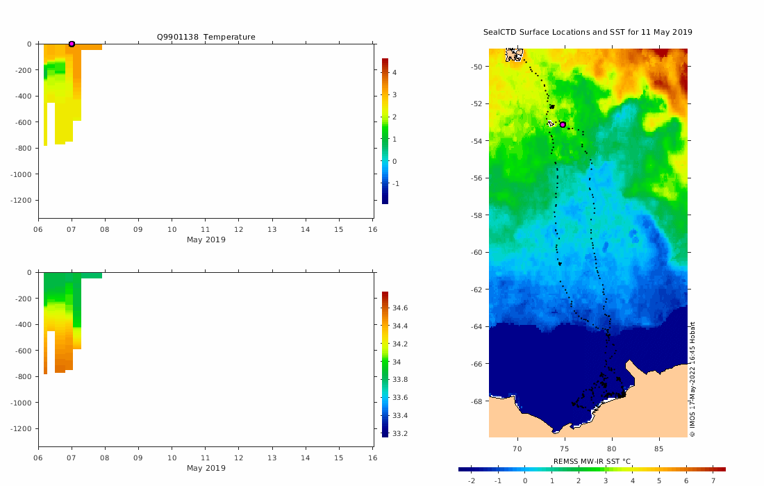Click the '33.8' tick on the salinity color bar
Screen dimensions: 764x486
pos(400,379)
